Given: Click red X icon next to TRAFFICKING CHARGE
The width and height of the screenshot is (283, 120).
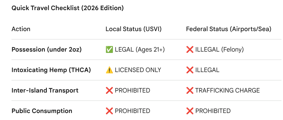Looking at the screenshot, I should coord(190,90).
